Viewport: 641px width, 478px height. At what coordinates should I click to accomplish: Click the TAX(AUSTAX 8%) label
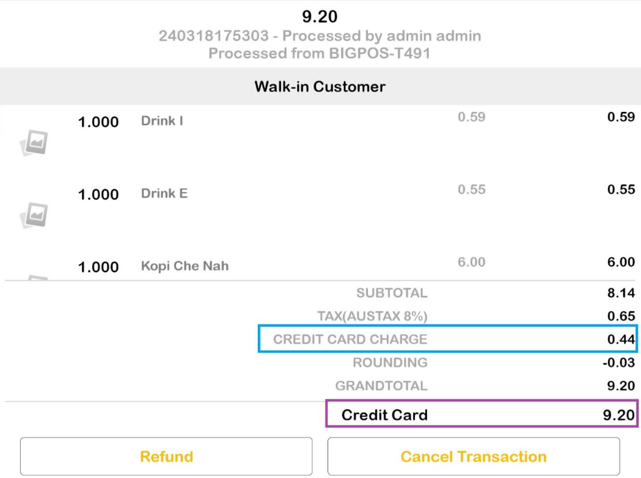[x=372, y=316]
